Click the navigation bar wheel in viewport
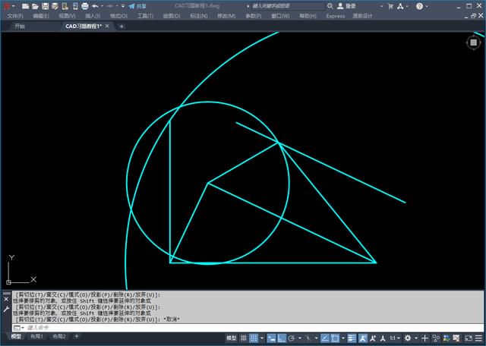The height and width of the screenshot is (346, 486). point(473,42)
